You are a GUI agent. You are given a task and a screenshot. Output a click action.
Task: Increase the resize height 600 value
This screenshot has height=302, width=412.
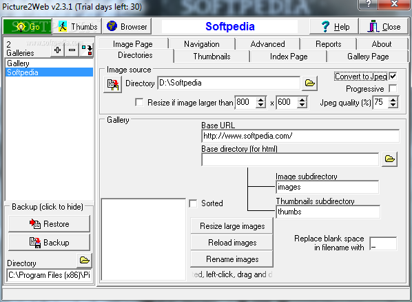pos(302,100)
